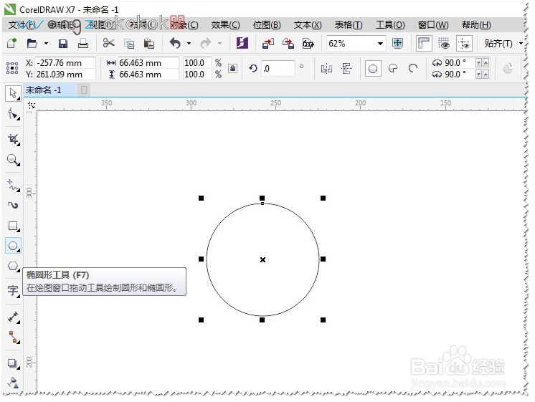
Task: Select the Connector tool
Action: [x=14, y=338]
